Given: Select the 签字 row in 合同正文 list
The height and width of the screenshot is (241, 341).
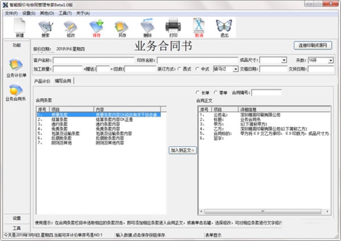Looking at the screenshot, I should pyautogui.click(x=265, y=138).
